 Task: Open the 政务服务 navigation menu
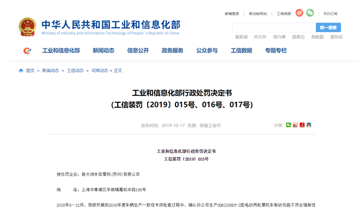tap(172, 51)
